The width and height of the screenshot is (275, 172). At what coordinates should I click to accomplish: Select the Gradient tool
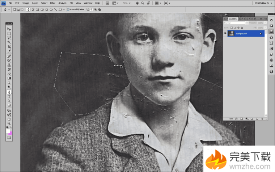(9, 78)
